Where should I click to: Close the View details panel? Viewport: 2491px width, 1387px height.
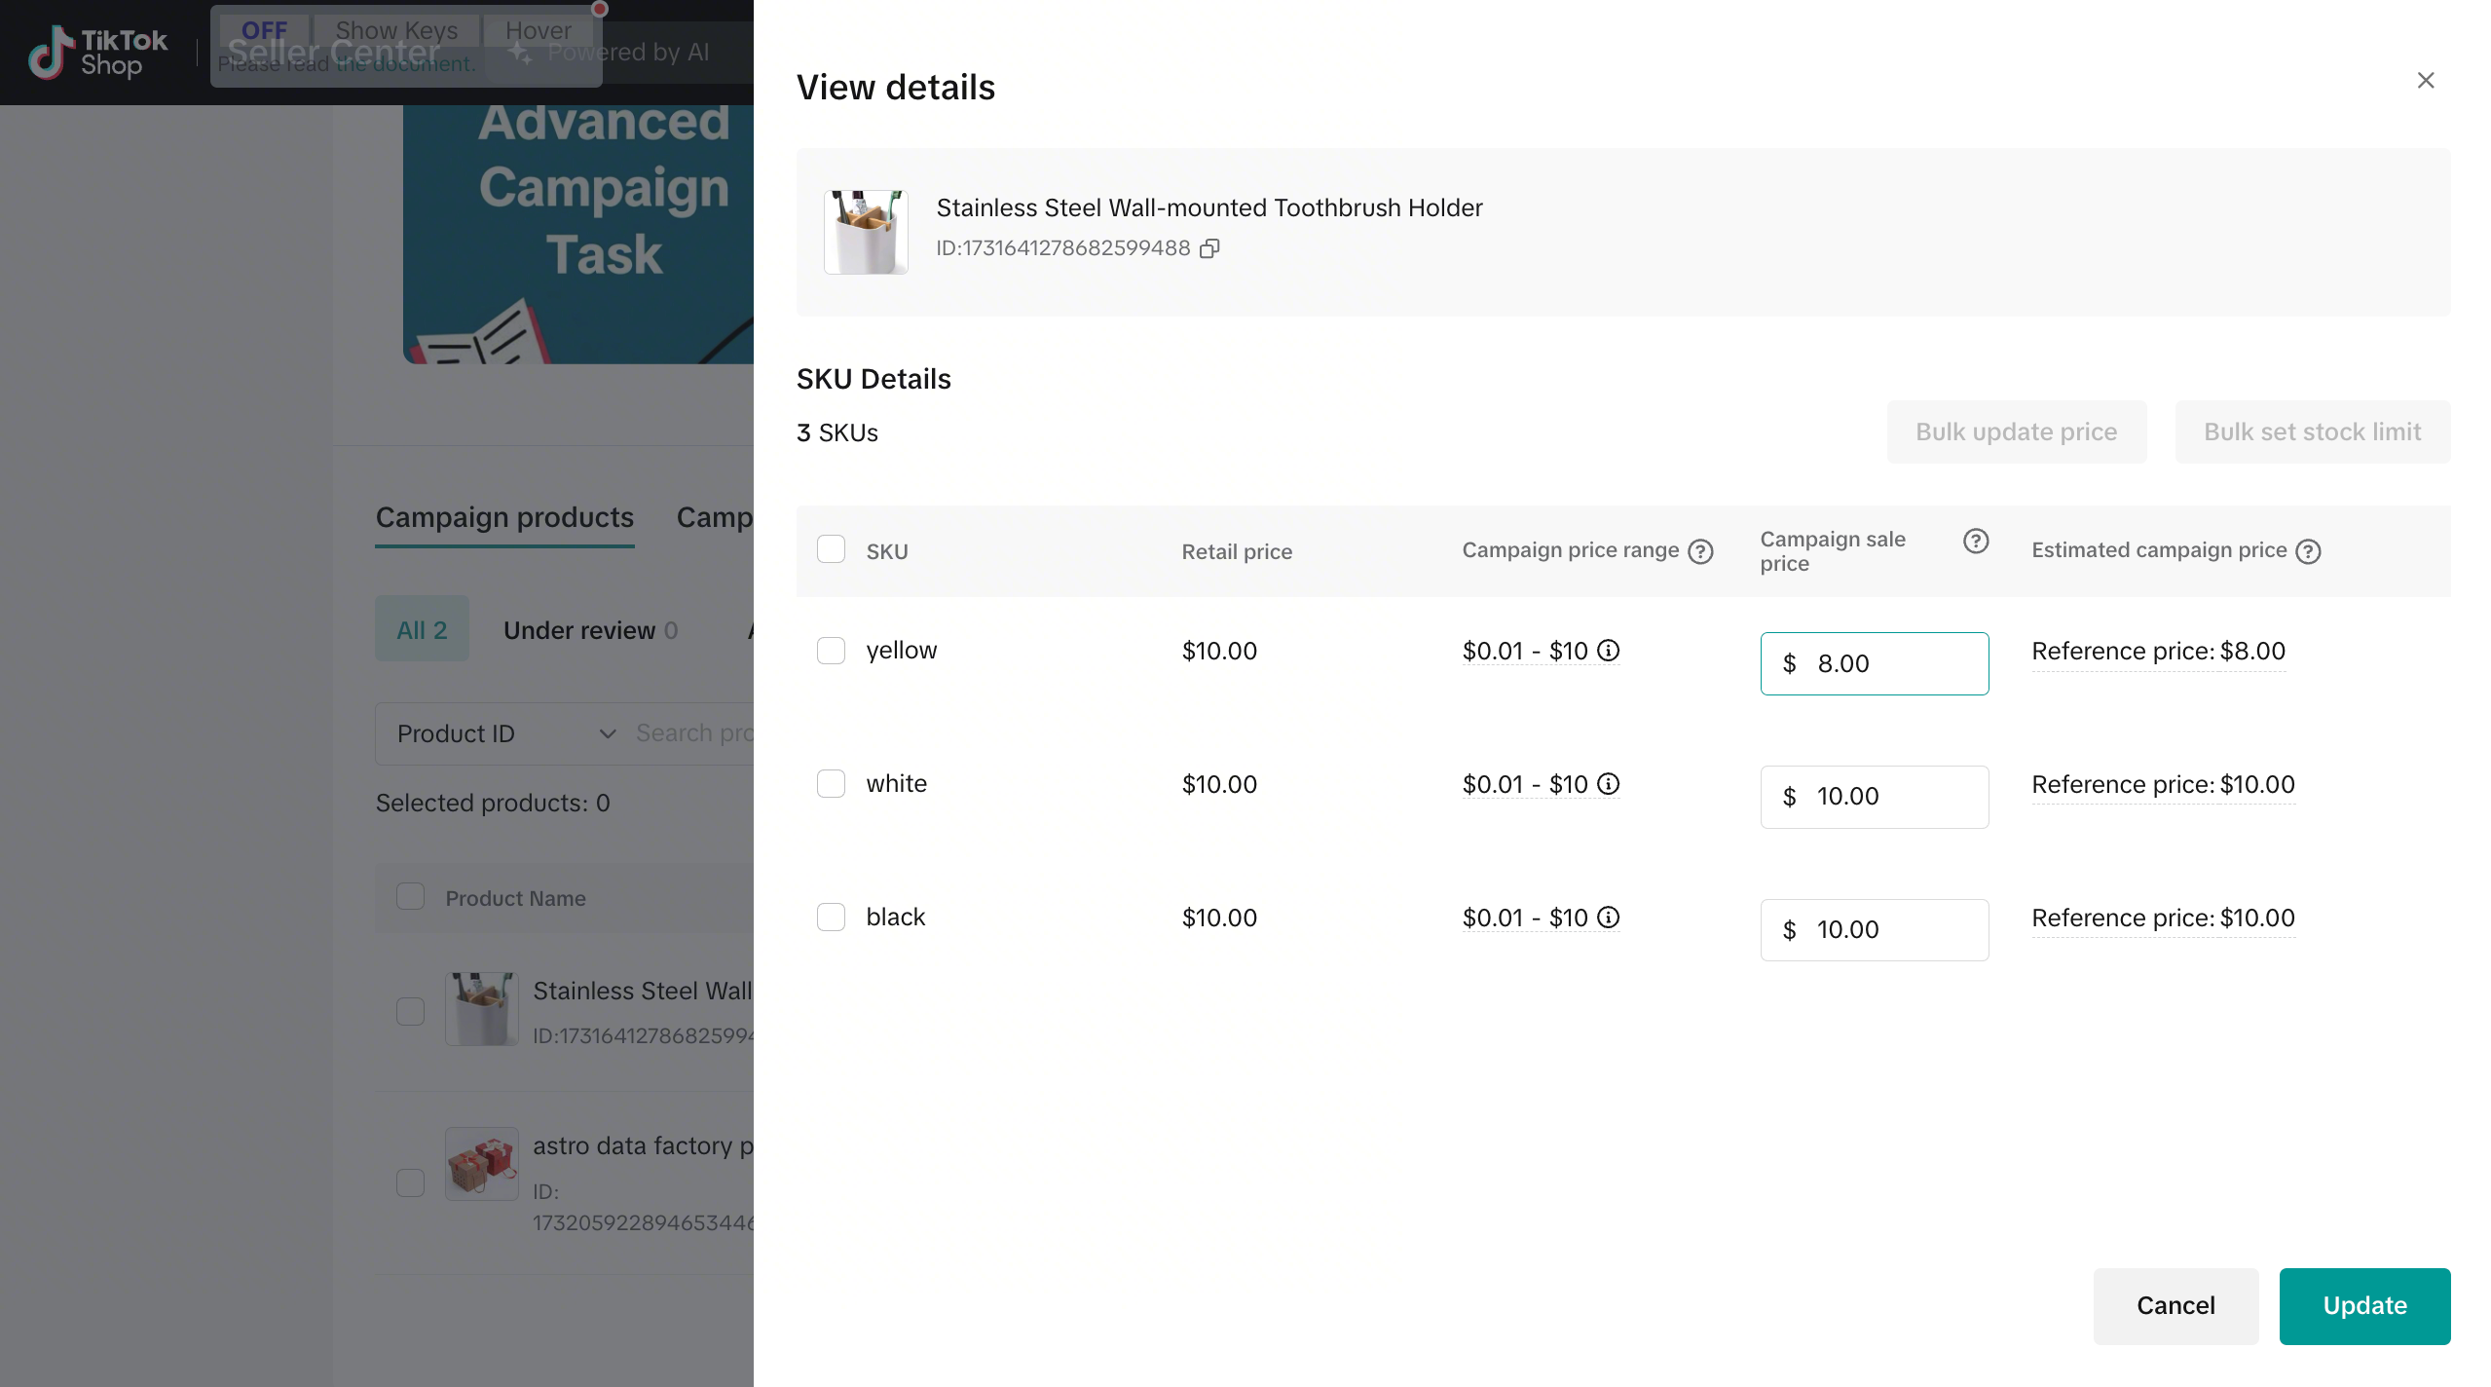pos(2425,81)
